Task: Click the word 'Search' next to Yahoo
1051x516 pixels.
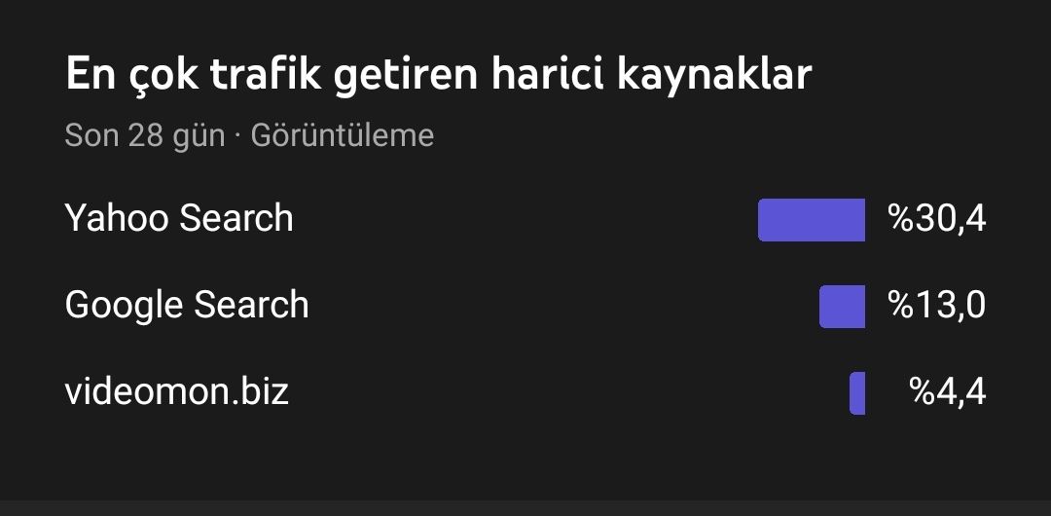Action: (x=236, y=219)
